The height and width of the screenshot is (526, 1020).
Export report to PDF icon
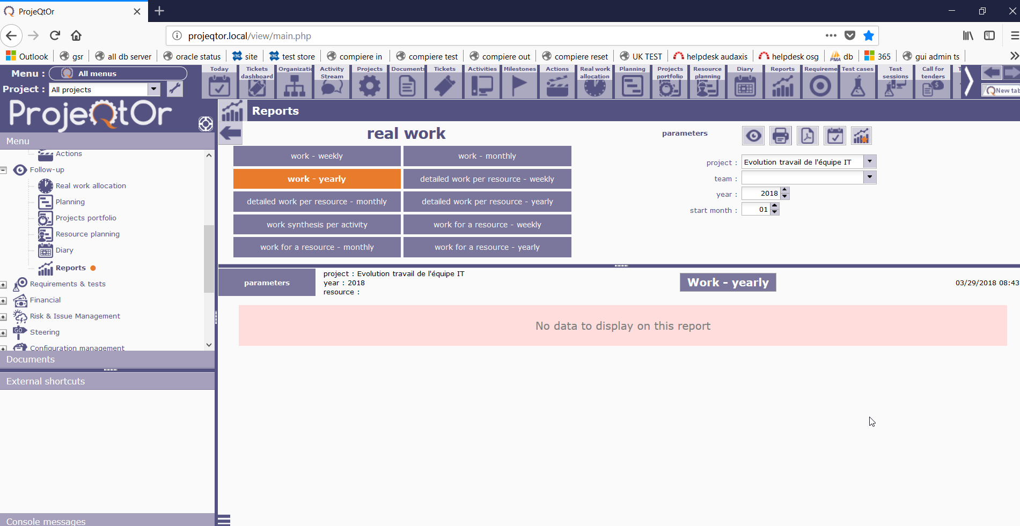pyautogui.click(x=808, y=136)
